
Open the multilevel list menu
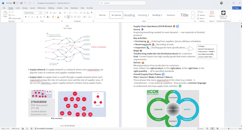pos(75,13)
